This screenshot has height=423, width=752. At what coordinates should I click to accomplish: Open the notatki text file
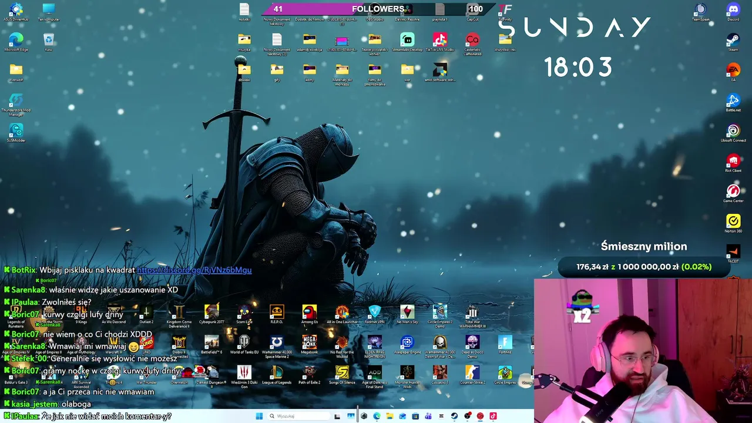244,11
